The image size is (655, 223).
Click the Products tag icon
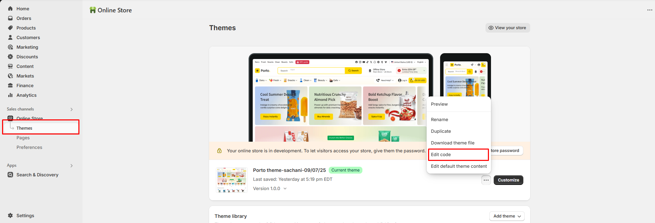pyautogui.click(x=10, y=28)
